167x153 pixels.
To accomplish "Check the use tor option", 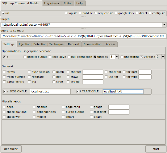I will coord(106,77).
